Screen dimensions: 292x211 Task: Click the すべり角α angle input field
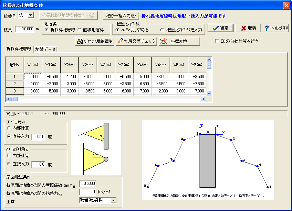pos(38,137)
